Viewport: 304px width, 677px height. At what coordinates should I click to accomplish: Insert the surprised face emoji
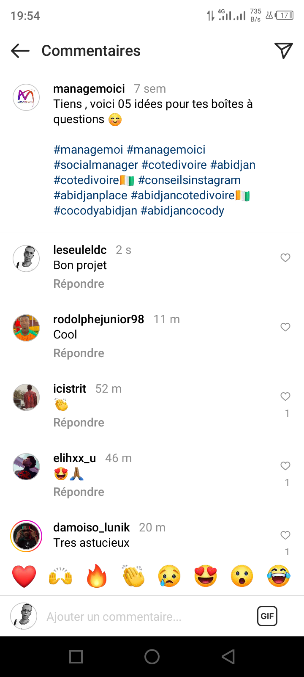pos(242,576)
